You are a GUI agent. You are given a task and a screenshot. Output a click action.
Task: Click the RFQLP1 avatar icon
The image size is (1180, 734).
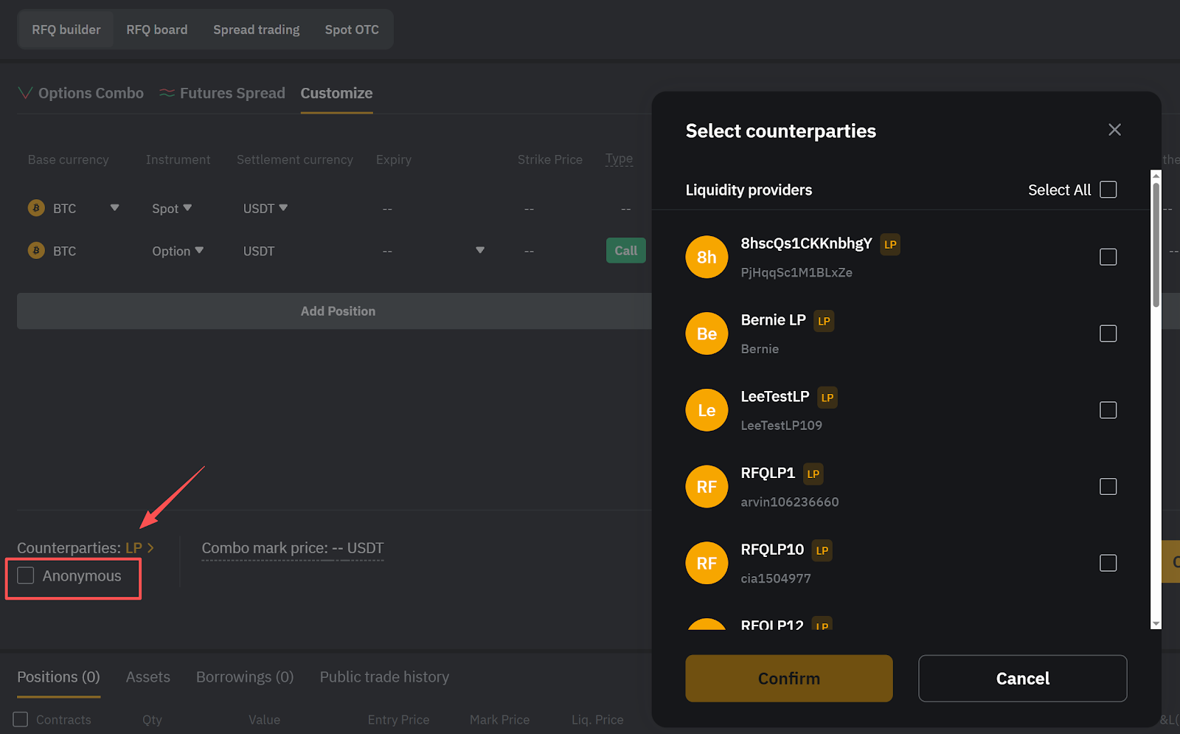click(x=707, y=487)
